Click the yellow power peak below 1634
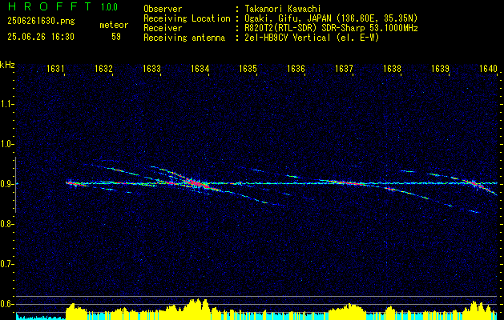The width and height of the screenshot is (504, 320). tap(196, 307)
